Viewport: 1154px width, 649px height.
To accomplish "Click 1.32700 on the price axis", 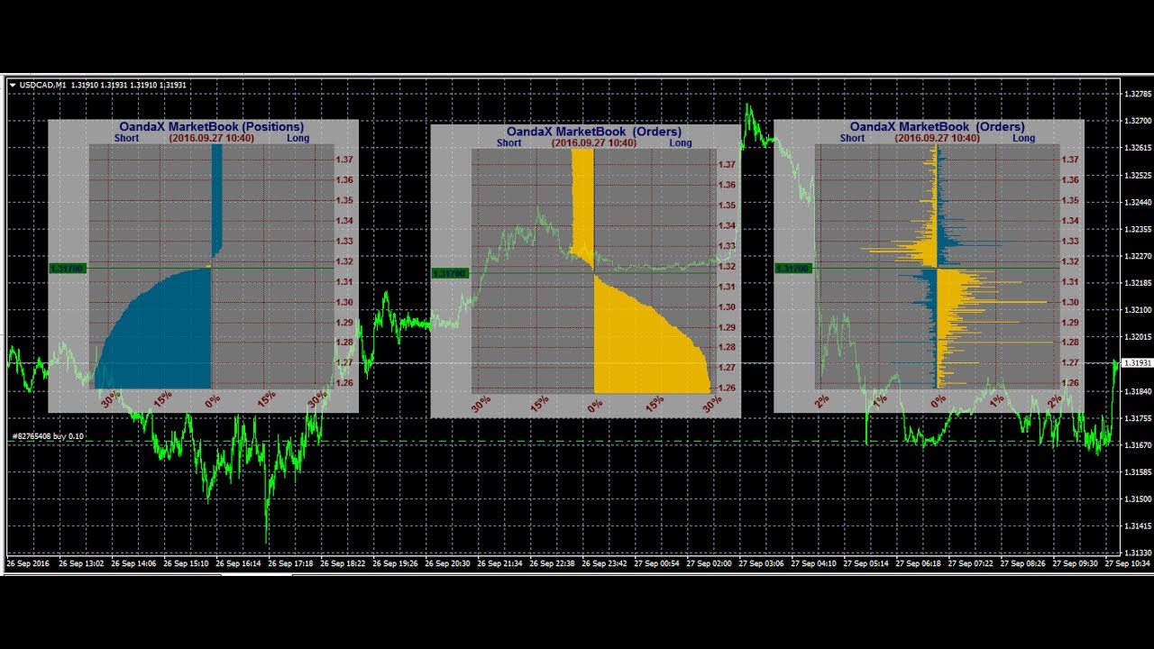I will 1137,121.
